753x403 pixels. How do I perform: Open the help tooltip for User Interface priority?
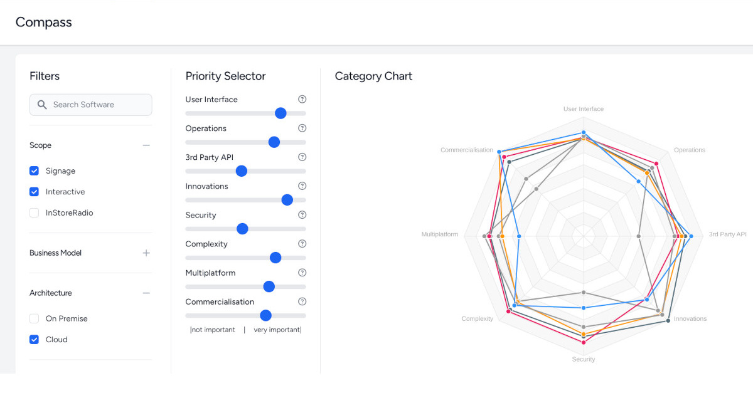pyautogui.click(x=302, y=99)
